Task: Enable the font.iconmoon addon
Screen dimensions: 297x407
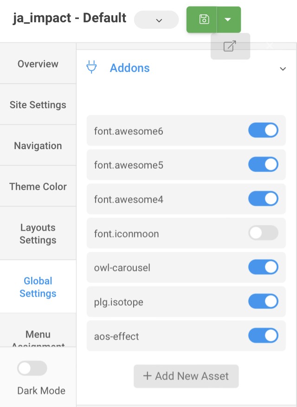Action: (263, 233)
